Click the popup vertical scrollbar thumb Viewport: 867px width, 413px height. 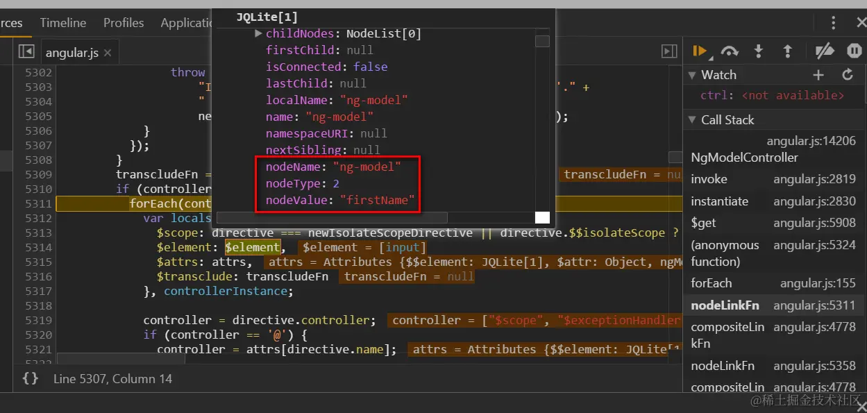(542, 41)
